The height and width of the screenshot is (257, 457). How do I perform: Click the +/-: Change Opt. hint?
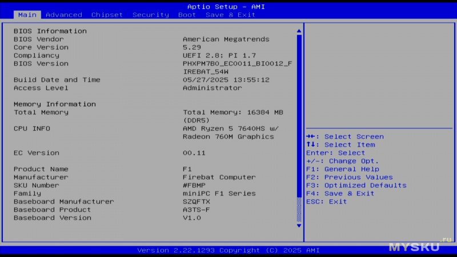coord(342,161)
